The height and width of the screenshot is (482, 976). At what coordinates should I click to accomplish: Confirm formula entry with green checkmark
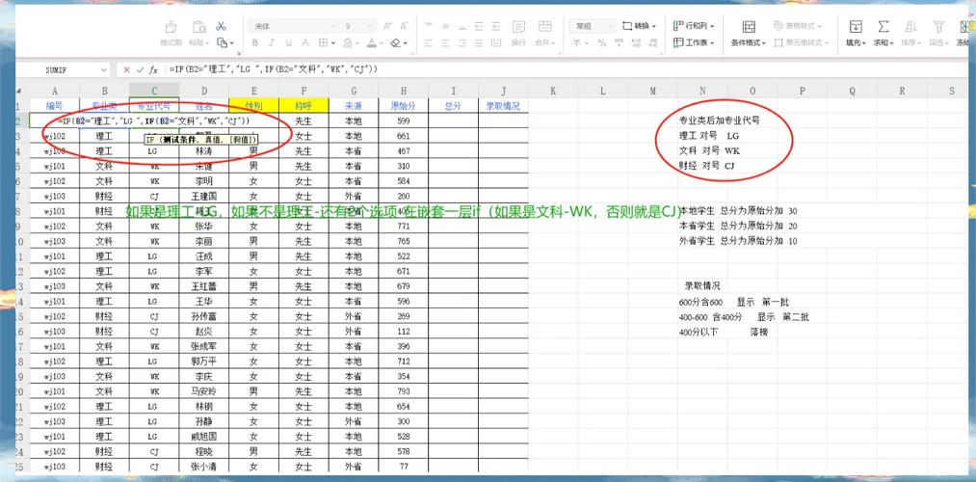pos(140,69)
